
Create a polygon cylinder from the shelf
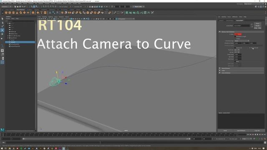click(13, 12)
